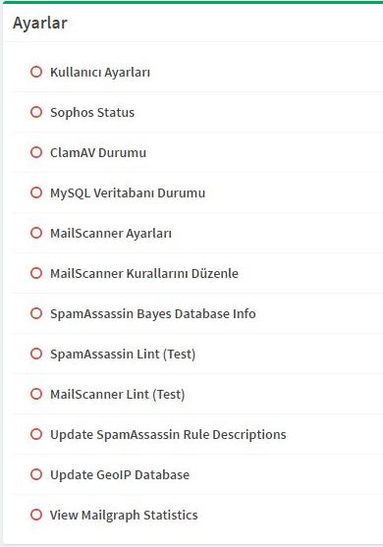
Task: Select MailScanner Kurallarını Düzenle
Action: click(x=144, y=273)
